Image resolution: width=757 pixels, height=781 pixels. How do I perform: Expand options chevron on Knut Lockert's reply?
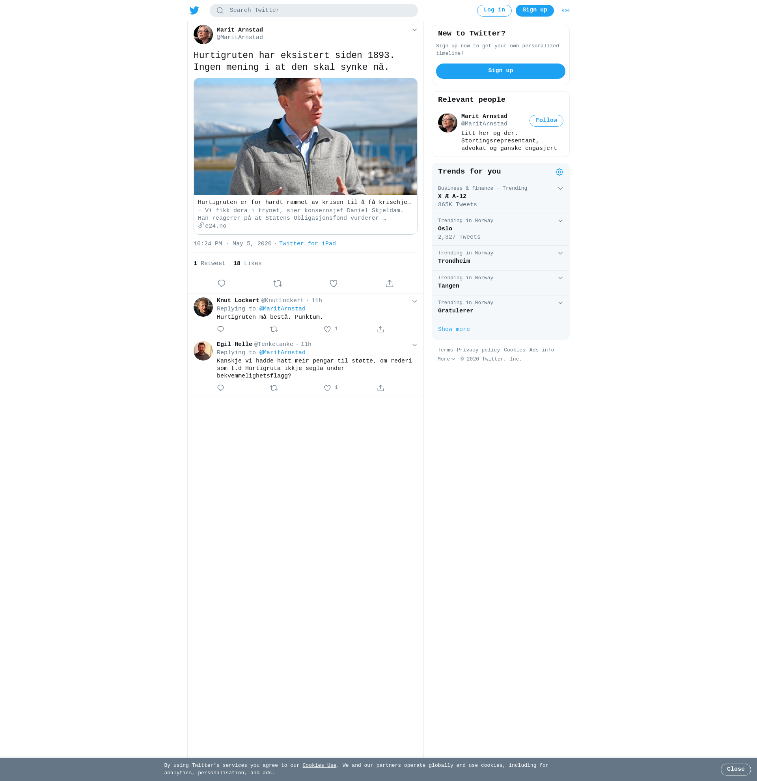tap(414, 302)
